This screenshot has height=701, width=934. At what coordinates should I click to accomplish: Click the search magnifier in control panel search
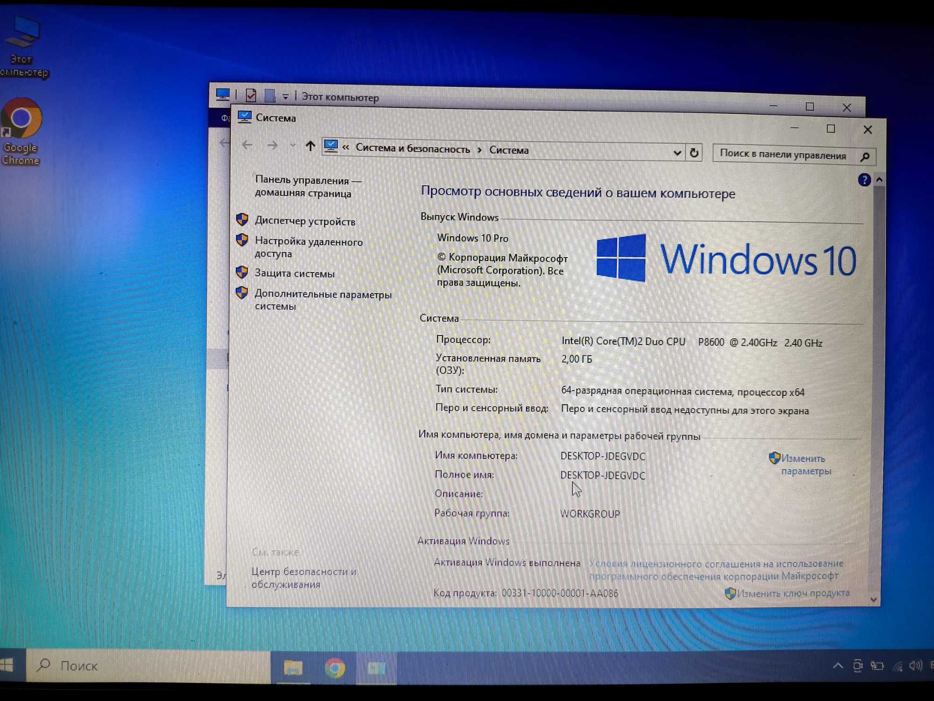coord(865,156)
